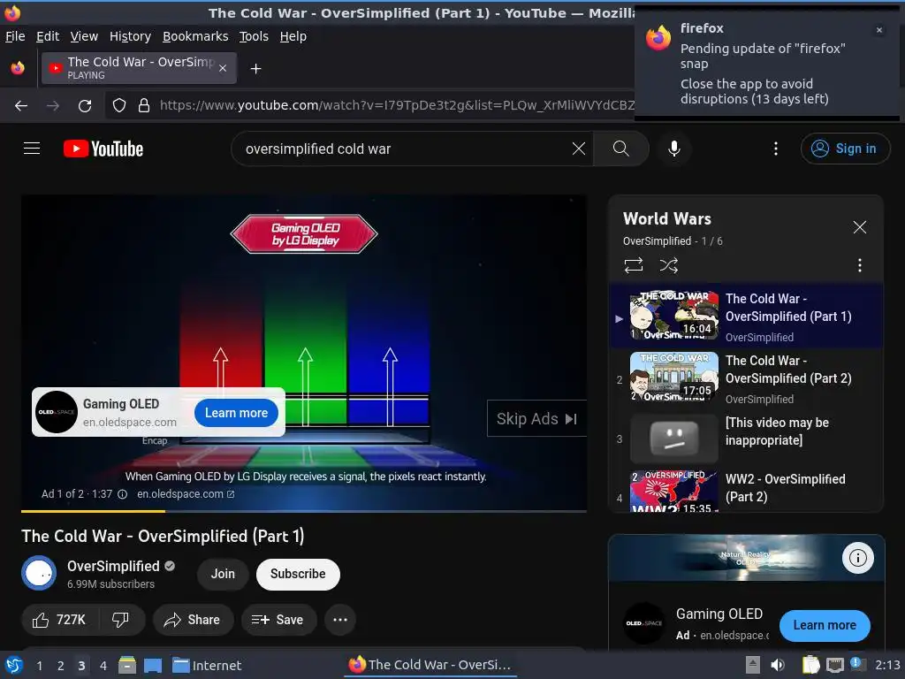Image resolution: width=905 pixels, height=679 pixels.
Task: Select the inappropriate video placeholder item
Action: click(744, 439)
